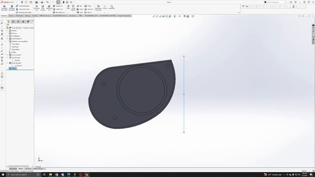315x177 pixels.
Task: Select the Rib tool
Action: point(79,6)
